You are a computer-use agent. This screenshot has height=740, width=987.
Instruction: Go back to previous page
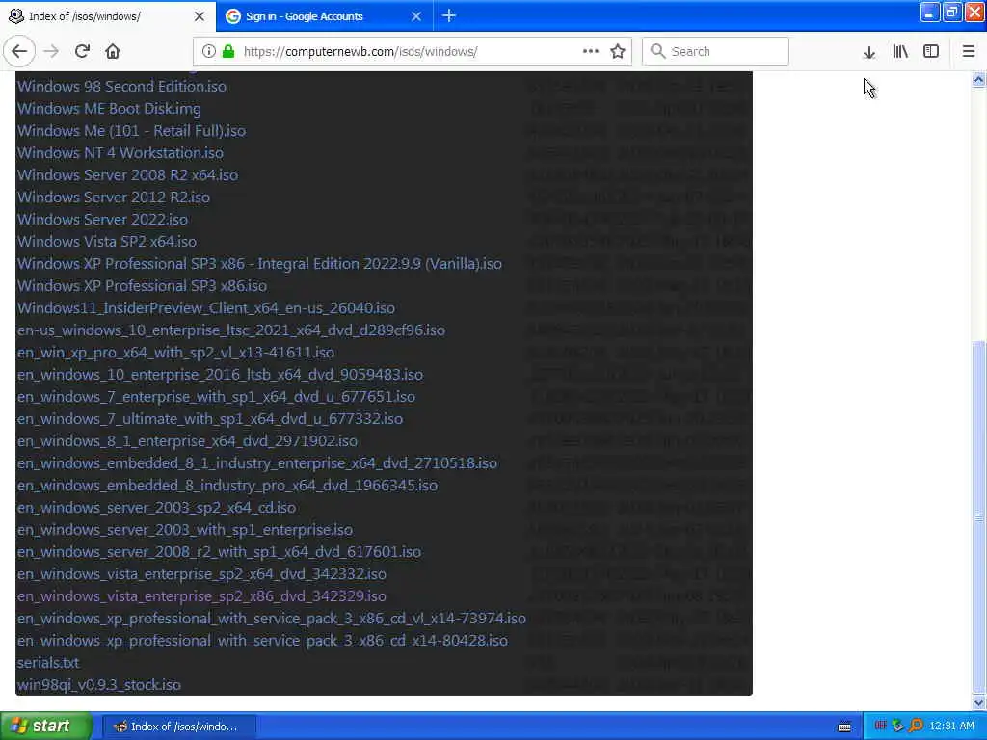click(x=19, y=51)
